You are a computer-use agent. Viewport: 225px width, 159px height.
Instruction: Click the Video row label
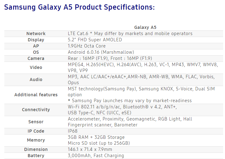click(x=36, y=67)
